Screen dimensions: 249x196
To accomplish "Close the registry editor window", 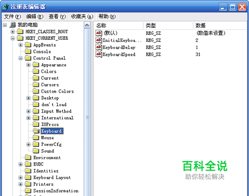I will click(x=242, y=7).
